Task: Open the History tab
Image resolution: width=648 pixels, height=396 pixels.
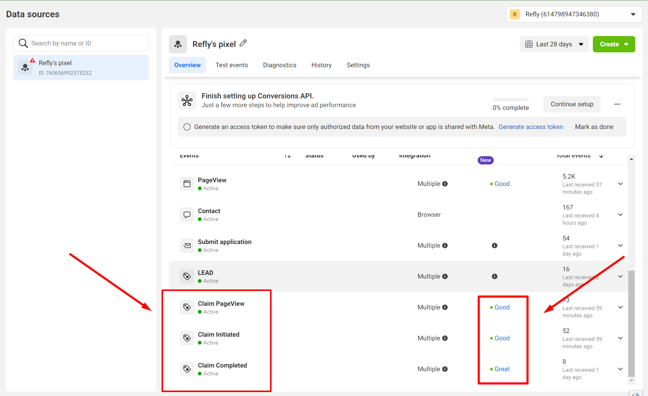Action: [321, 65]
